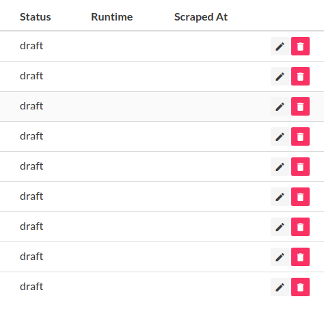Viewport: 324px width, 314px height.
Task: Edit the second draft row with the pencil icon
Action: (280, 77)
